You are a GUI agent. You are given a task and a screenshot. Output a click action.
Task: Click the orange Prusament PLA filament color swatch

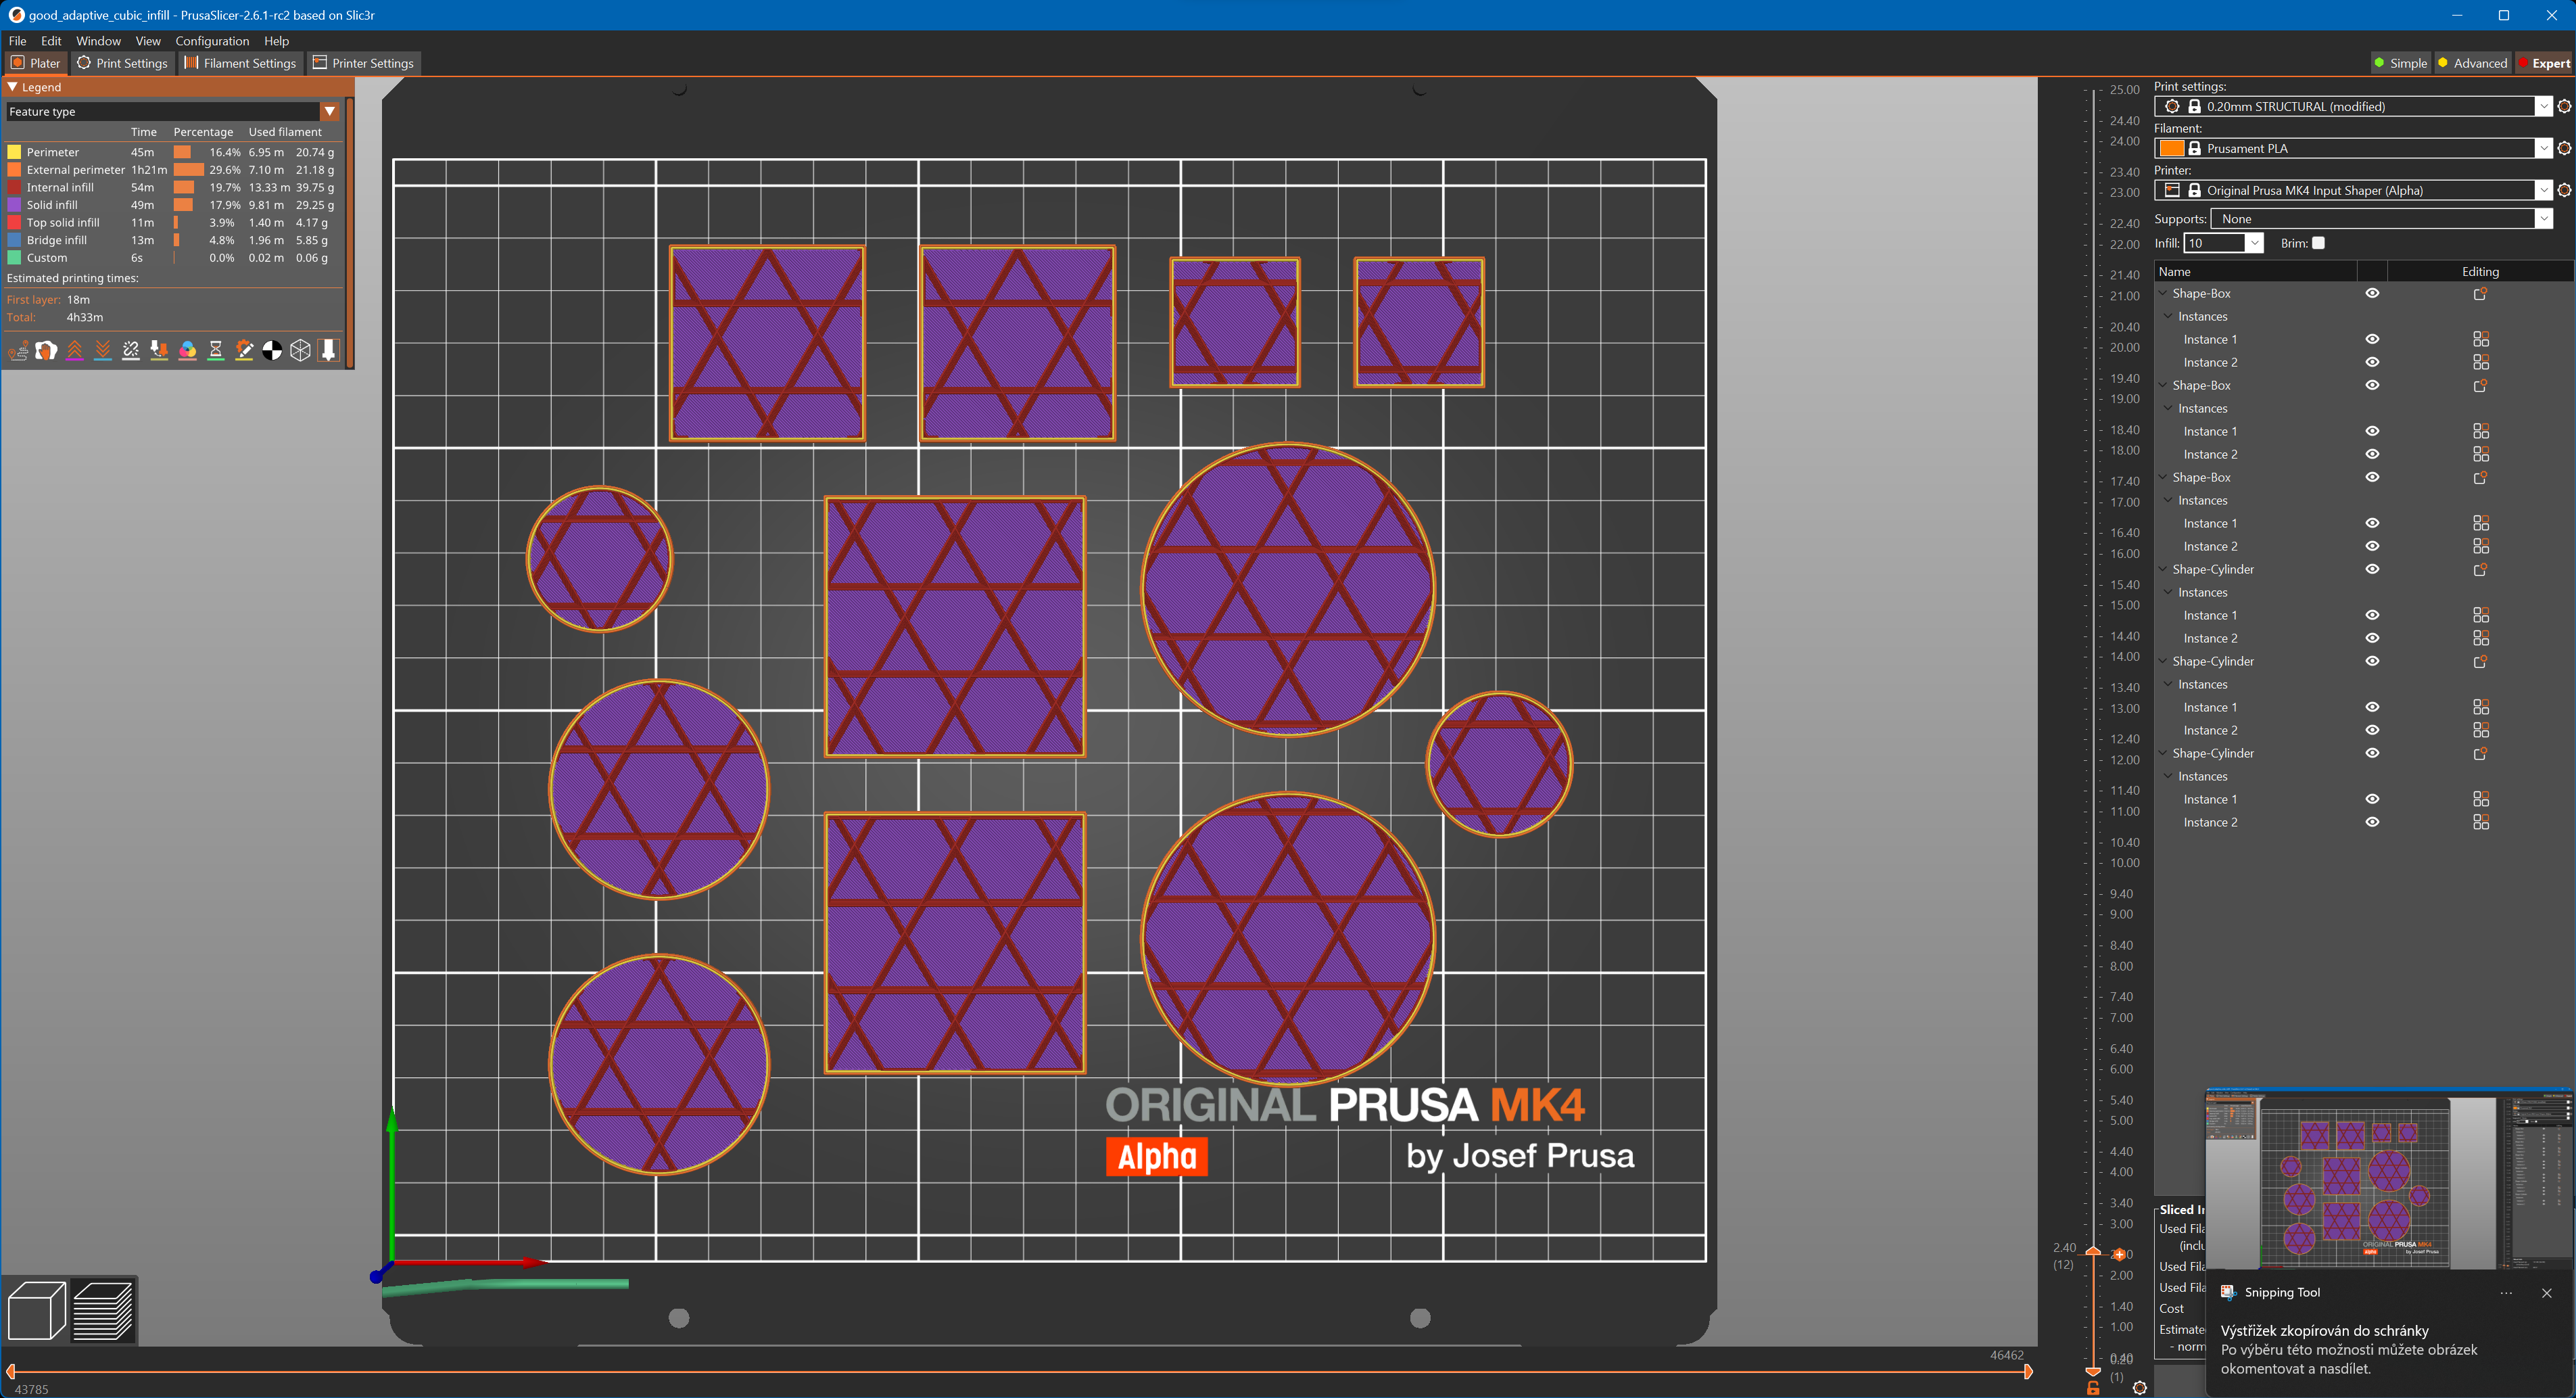coord(2172,147)
